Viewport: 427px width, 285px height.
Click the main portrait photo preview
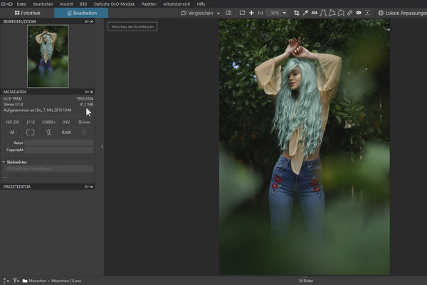click(305, 147)
